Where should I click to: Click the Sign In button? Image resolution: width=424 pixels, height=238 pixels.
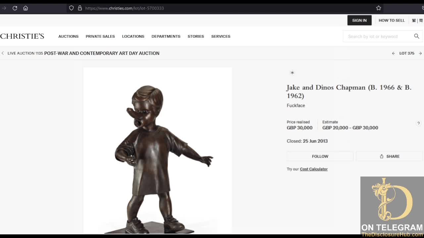click(359, 20)
